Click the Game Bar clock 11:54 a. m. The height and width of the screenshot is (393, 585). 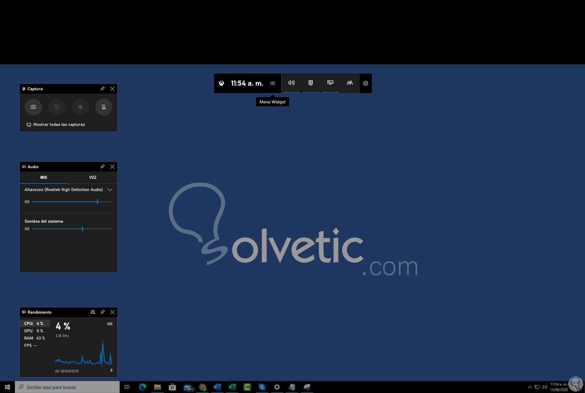tap(247, 83)
